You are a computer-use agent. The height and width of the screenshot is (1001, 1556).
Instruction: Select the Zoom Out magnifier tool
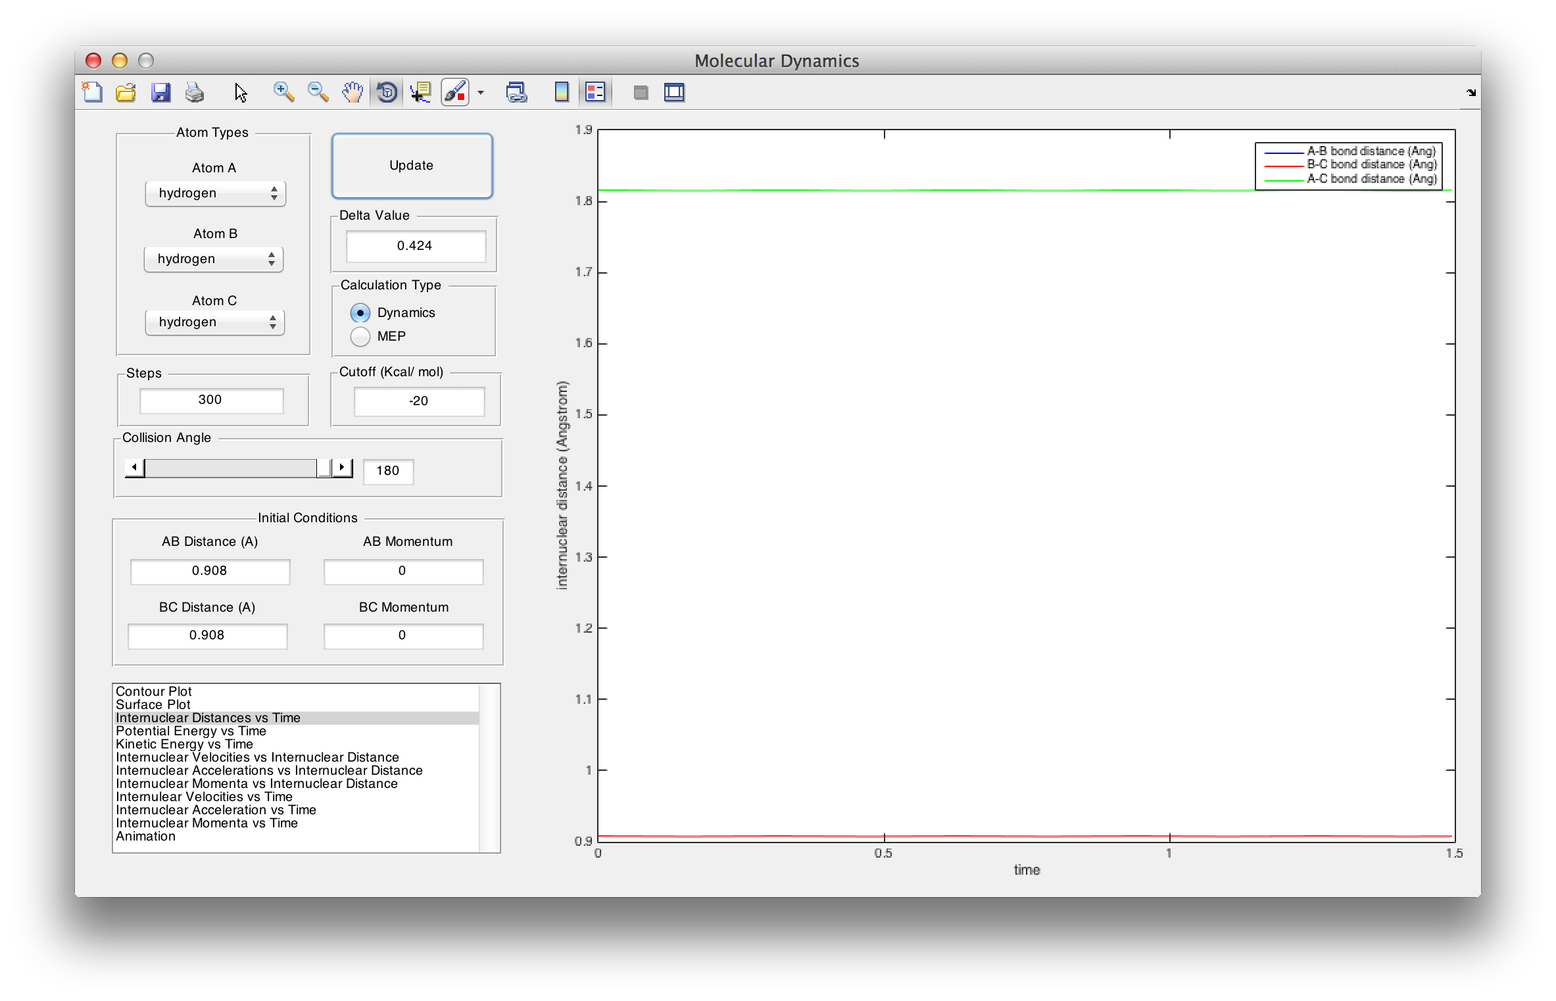click(318, 92)
